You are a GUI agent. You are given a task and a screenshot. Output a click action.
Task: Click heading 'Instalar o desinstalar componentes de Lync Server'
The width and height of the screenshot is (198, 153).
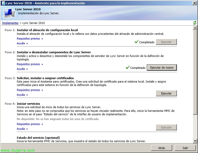tap(54, 52)
